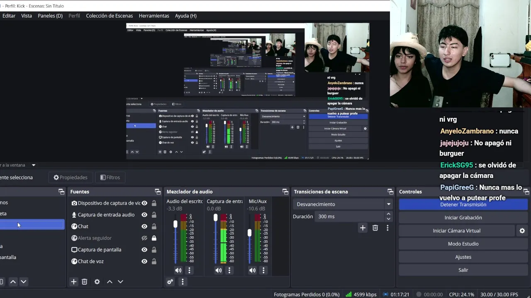The image size is (531, 298).
Task: Click Modo Estudio button
Action: click(463, 244)
